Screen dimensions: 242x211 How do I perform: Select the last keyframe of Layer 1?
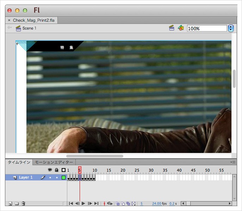click(94, 178)
